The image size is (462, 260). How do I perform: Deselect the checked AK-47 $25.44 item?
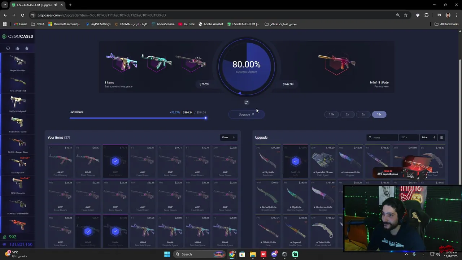pyautogui.click(x=88, y=231)
